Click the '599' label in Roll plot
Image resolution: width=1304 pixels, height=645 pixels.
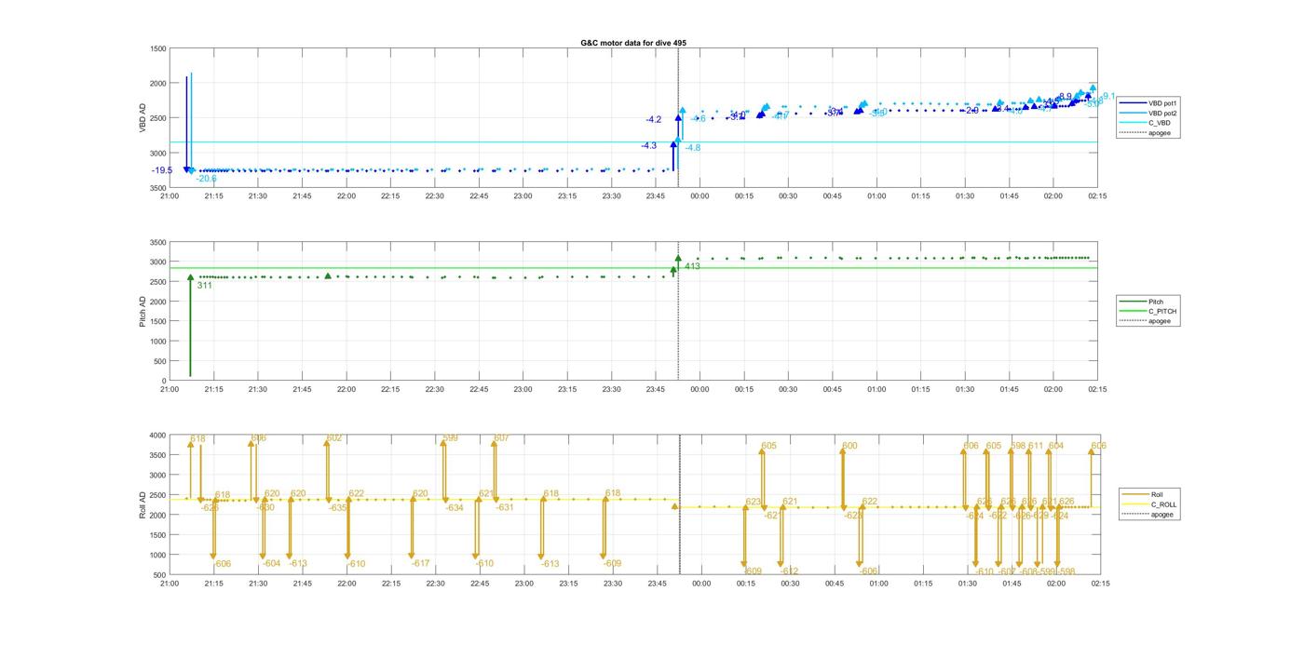point(450,438)
